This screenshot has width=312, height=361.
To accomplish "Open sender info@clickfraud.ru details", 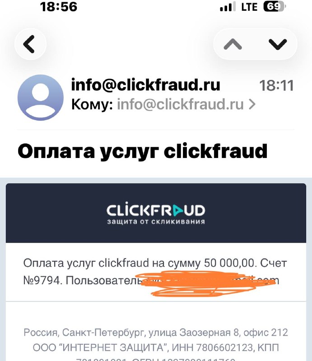I will click(x=145, y=85).
